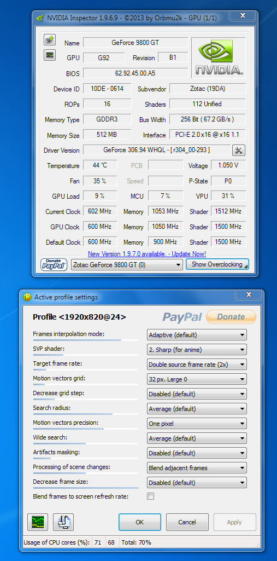
Task: Click the P-State value P0
Action: pos(228,181)
